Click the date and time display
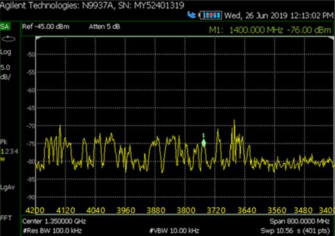The image size is (335, 236). pos(278,16)
